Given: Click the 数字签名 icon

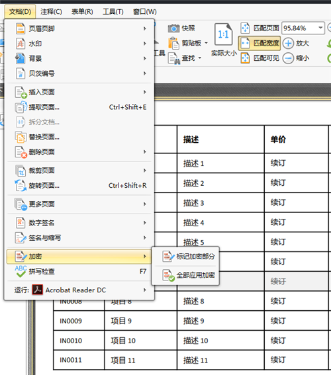Looking at the screenshot, I should pos(21,223).
